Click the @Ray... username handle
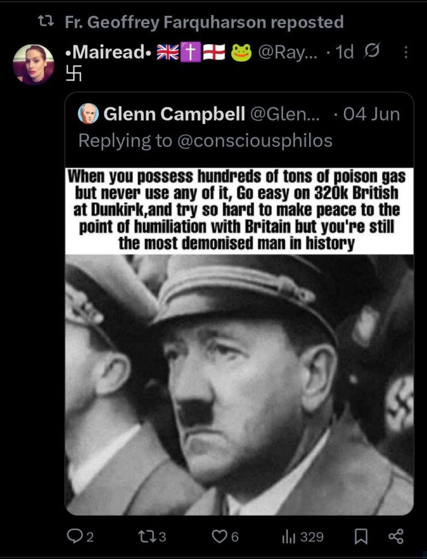The height and width of the screenshot is (559, 427). (288, 53)
